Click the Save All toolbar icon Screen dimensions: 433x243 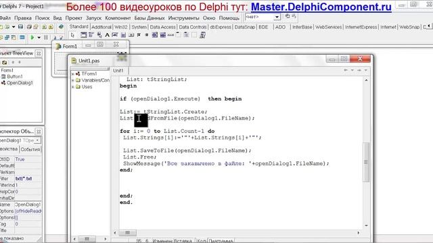coord(29,27)
